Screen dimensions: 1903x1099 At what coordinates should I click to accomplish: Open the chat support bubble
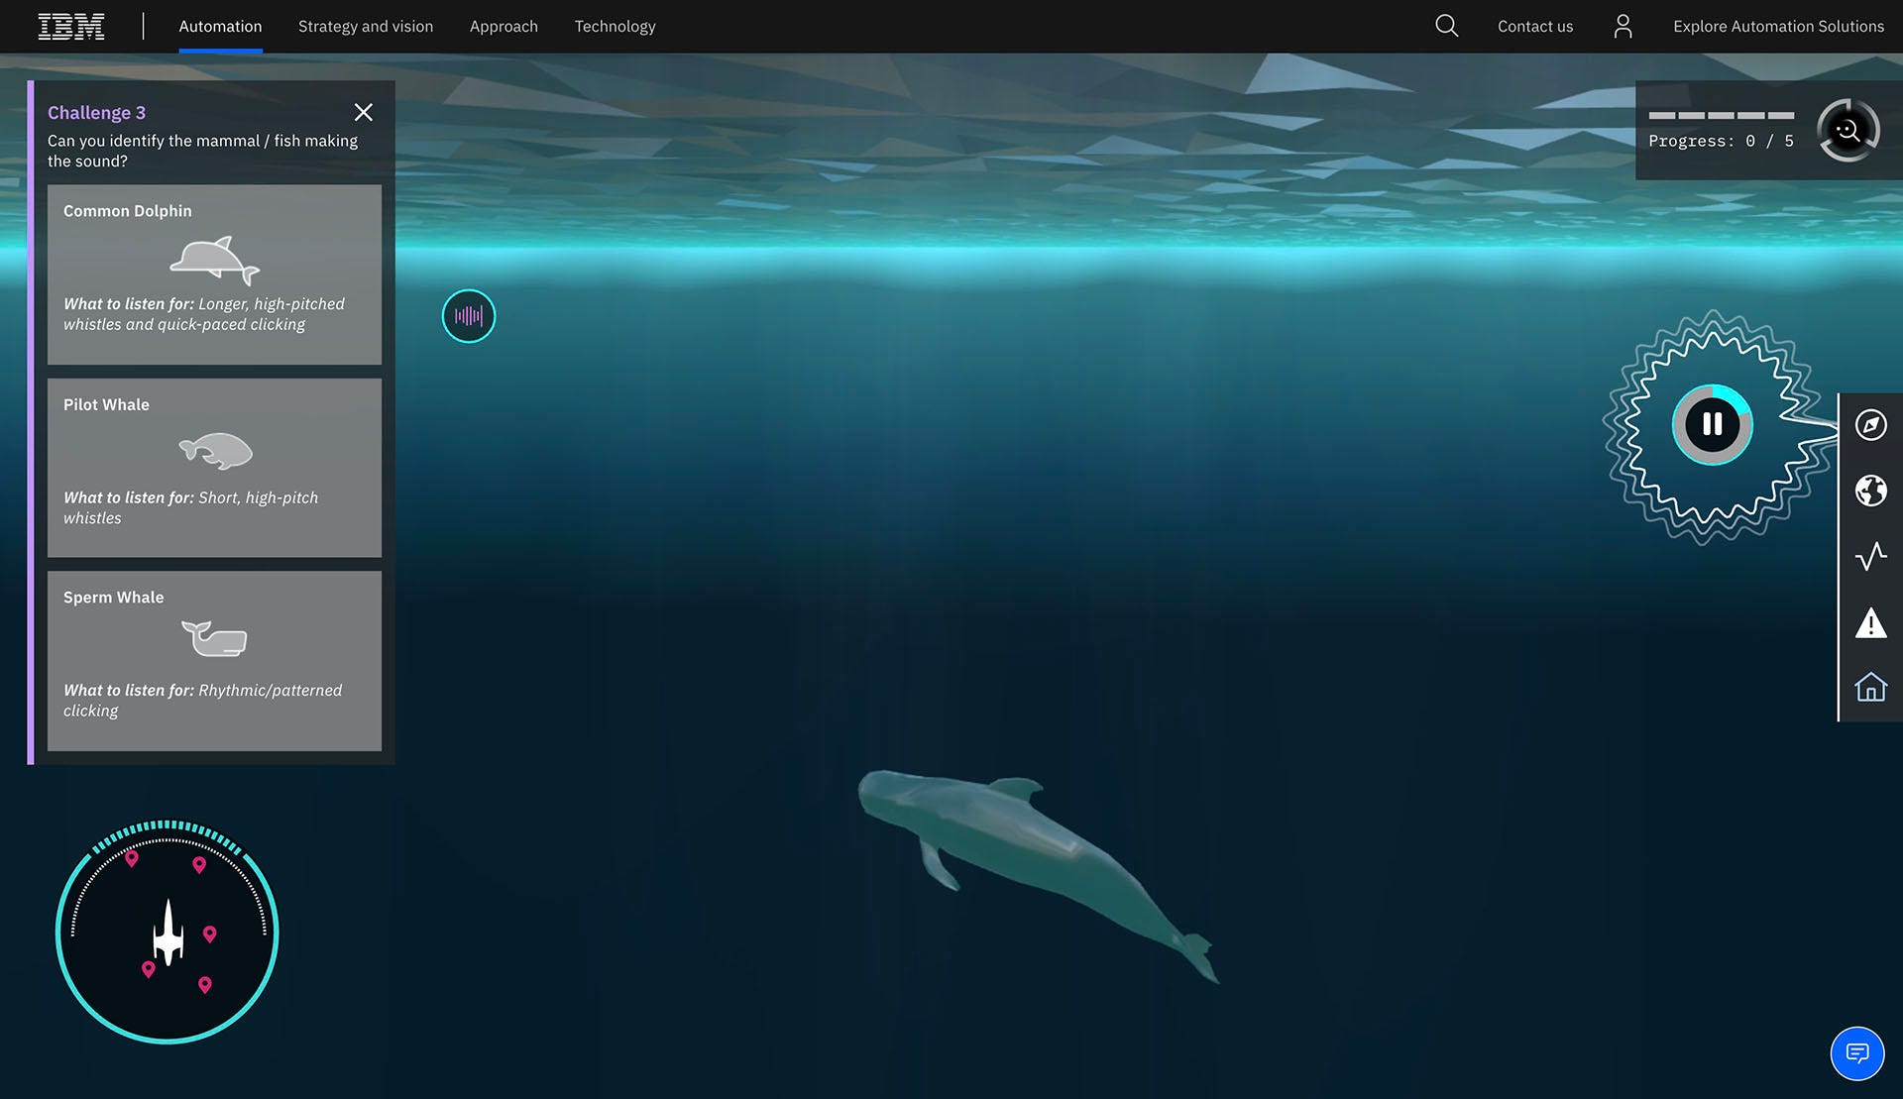tap(1856, 1052)
